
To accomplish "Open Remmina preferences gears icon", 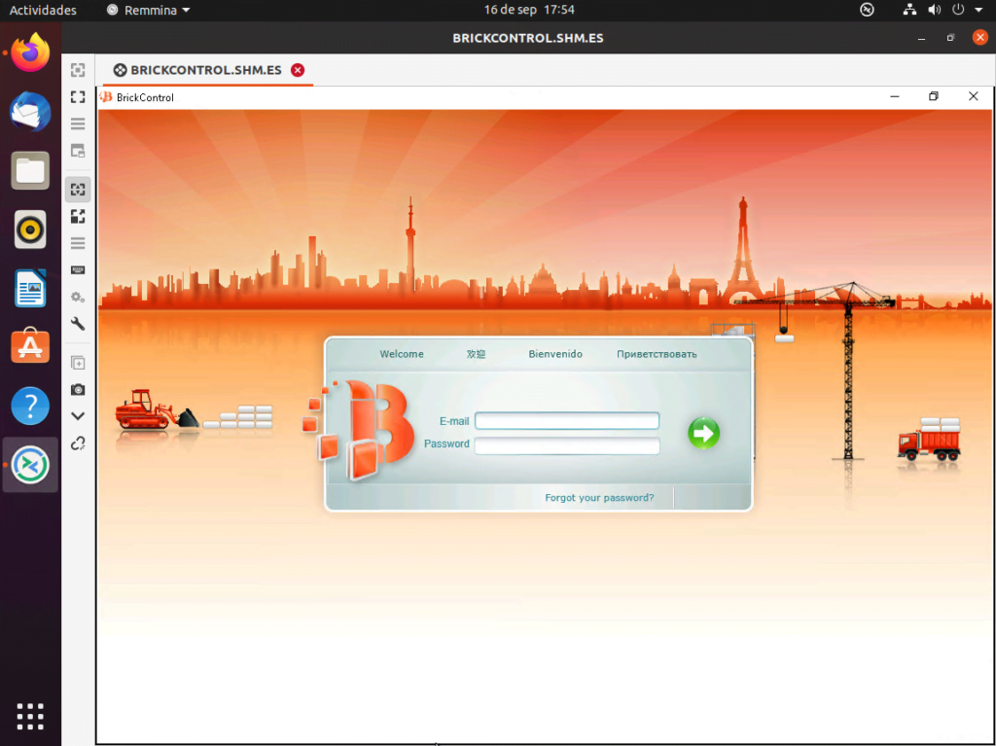I will (78, 297).
